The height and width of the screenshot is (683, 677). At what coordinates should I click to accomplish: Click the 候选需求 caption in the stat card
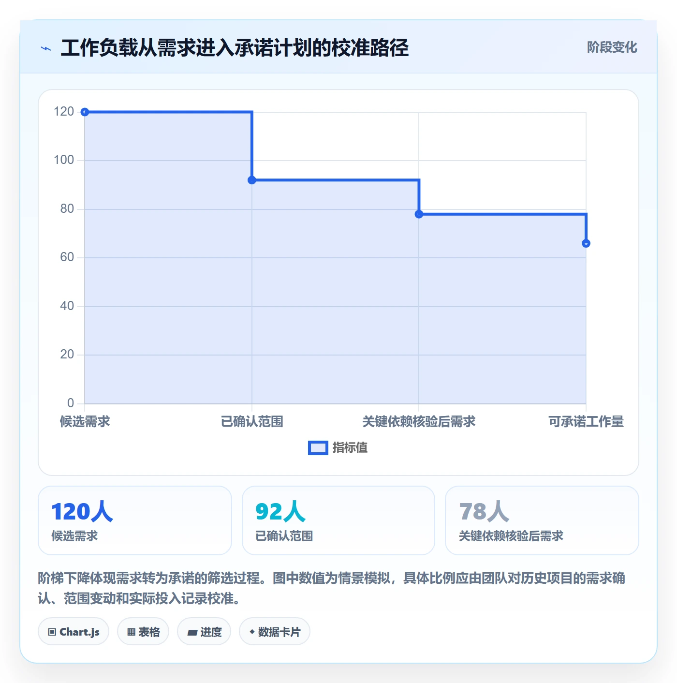74,536
